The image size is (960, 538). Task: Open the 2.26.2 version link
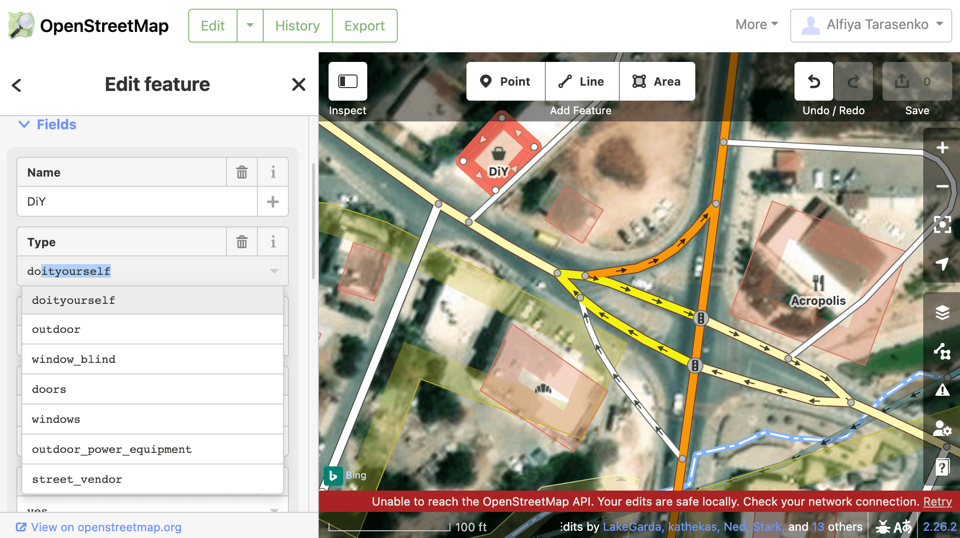[940, 526]
